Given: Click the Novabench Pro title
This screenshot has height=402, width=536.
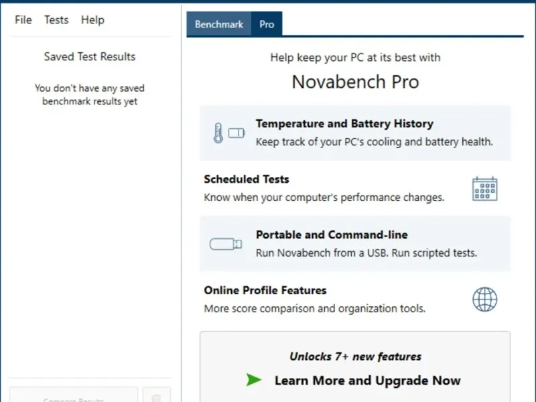Looking at the screenshot, I should [x=355, y=82].
